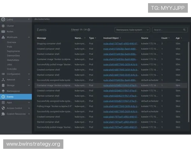191x152 pixels.
Task: Click the Access Control shield icon
Action: (x=3, y=108)
